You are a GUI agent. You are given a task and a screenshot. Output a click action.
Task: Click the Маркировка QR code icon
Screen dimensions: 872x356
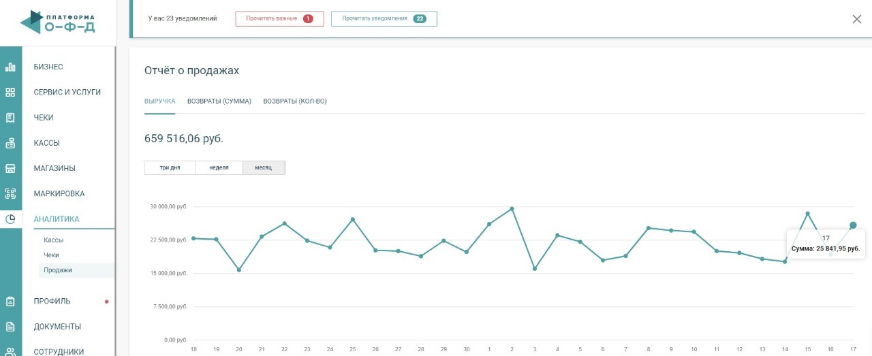coord(10,193)
